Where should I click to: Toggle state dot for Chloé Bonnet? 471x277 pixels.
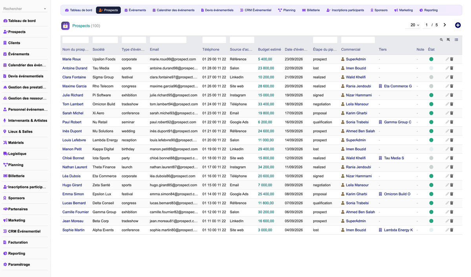(431, 158)
